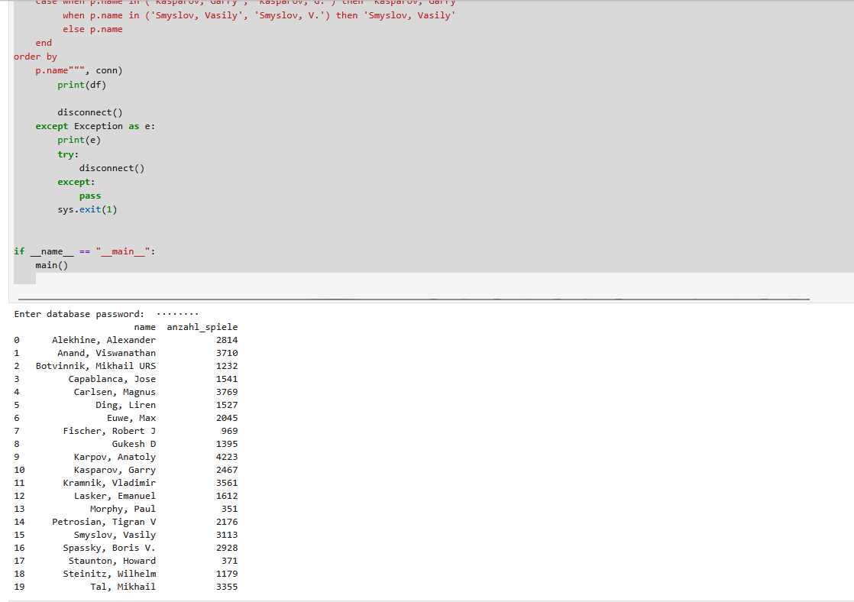Select the Gukesh D name entry

click(134, 444)
